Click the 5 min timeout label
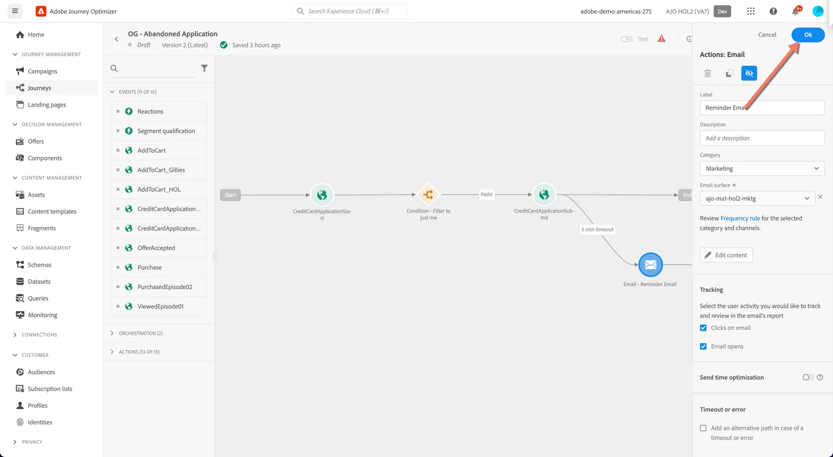The image size is (833, 457). pos(597,229)
